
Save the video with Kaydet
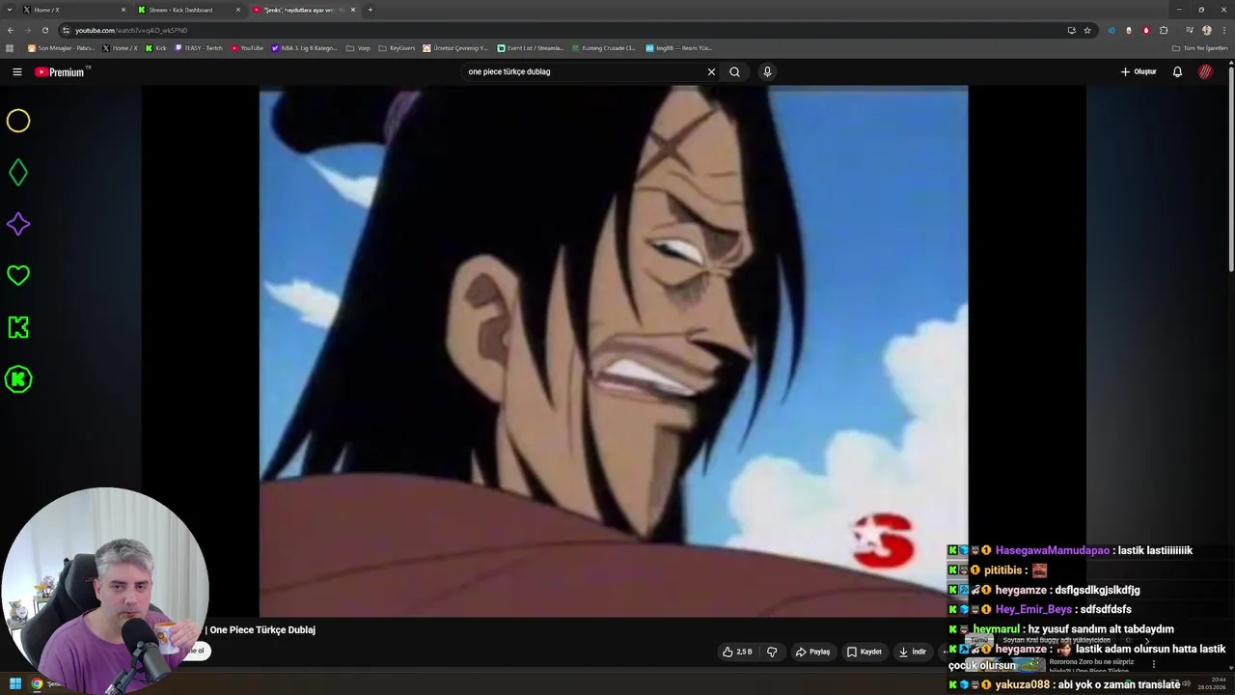pos(864,652)
